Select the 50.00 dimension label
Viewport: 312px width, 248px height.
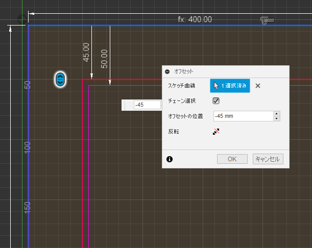(x=104, y=59)
